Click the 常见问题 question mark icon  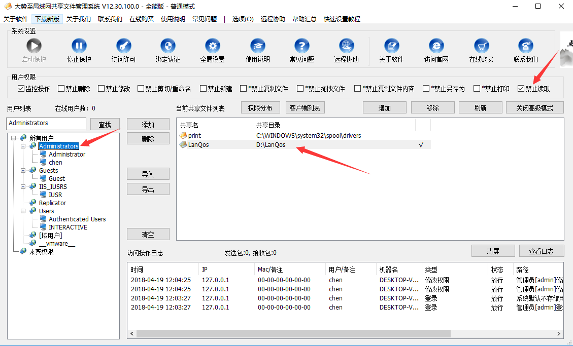[x=301, y=46]
